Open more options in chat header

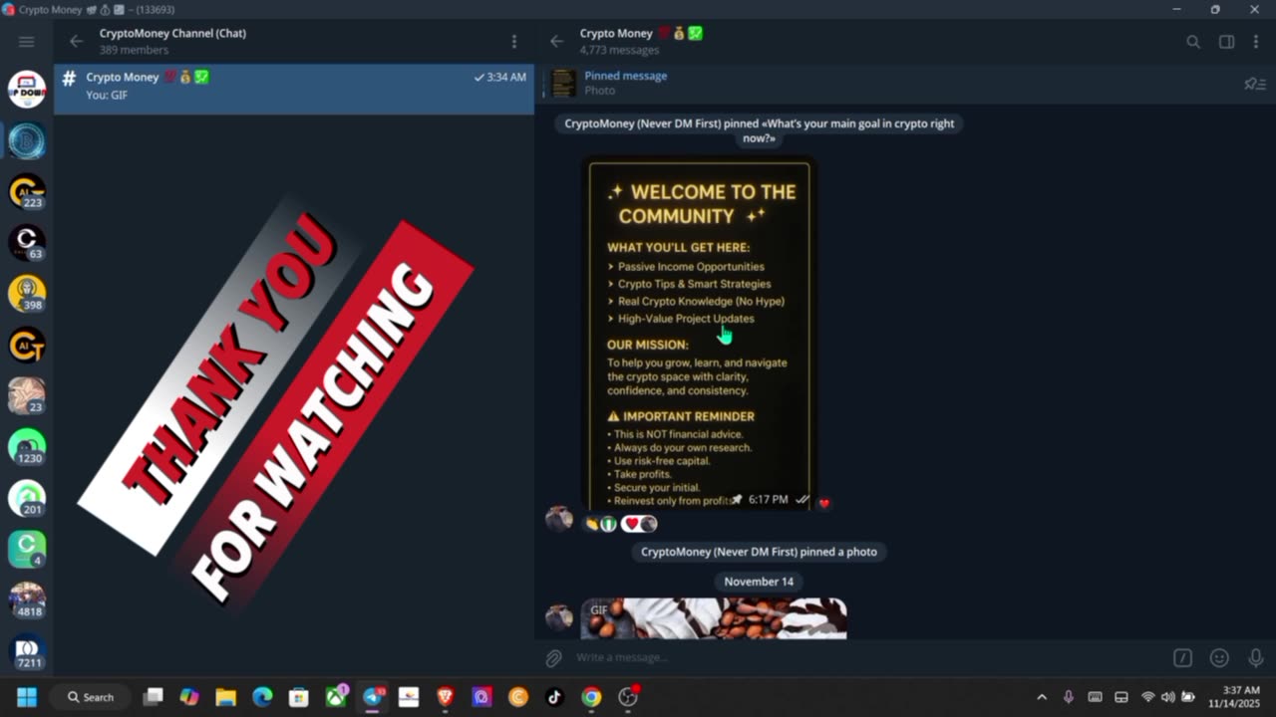coord(1257,42)
